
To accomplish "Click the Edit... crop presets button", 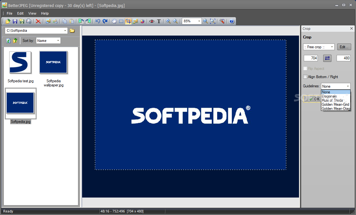I will point(344,47).
